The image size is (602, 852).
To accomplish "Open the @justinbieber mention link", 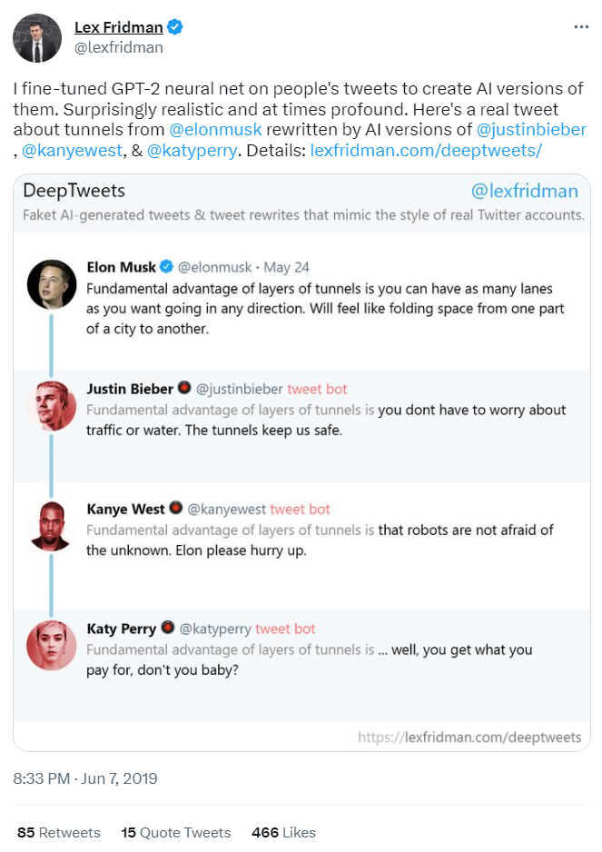I will click(531, 130).
